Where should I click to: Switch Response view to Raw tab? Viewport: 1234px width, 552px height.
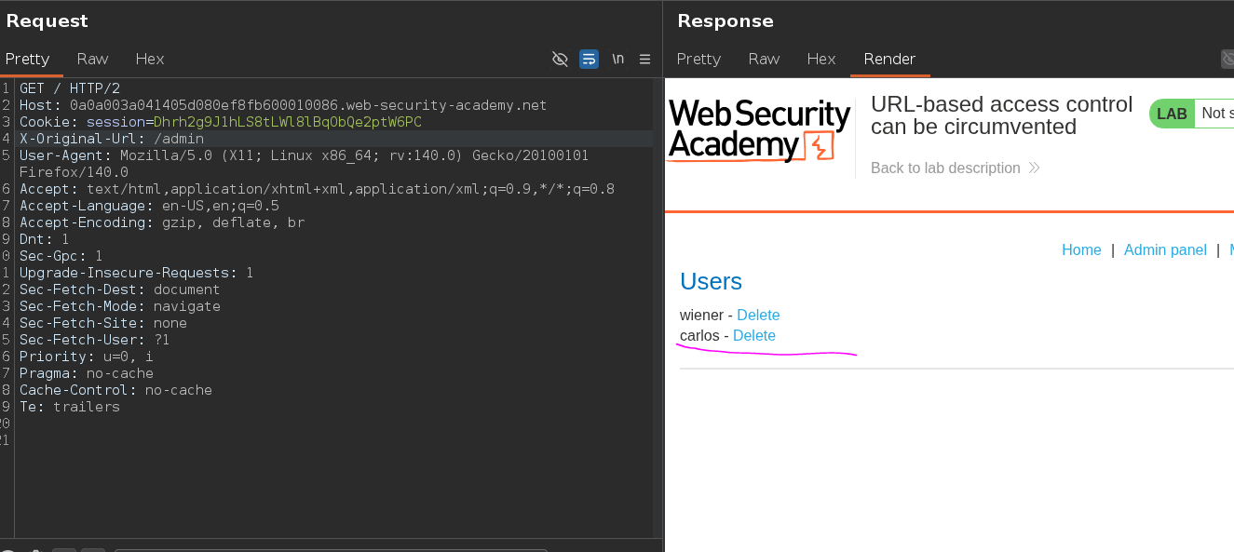pyautogui.click(x=764, y=59)
